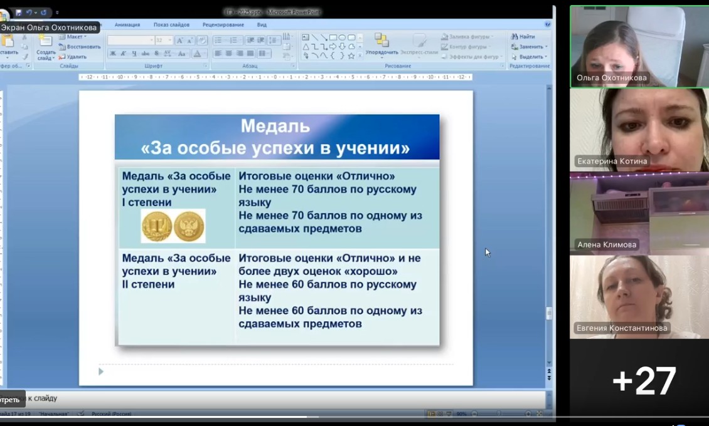Click the Заметки к слайду notes field
This screenshot has height=426, width=709.
[273, 399]
